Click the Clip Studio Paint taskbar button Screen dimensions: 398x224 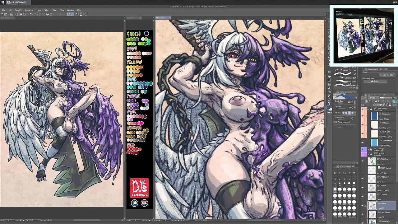[18, 2]
